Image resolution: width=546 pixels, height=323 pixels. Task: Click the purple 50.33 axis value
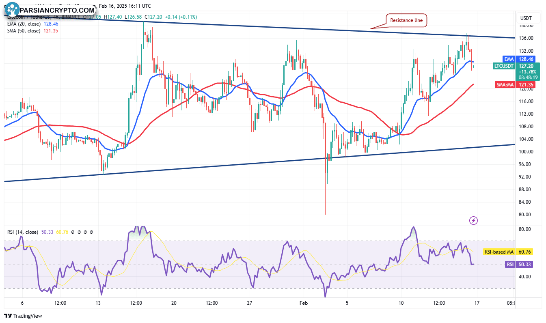point(525,265)
